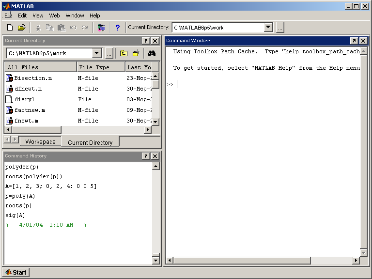Click the Command Window prompt line
This screenshot has height=279, width=372.
[x=263, y=84]
